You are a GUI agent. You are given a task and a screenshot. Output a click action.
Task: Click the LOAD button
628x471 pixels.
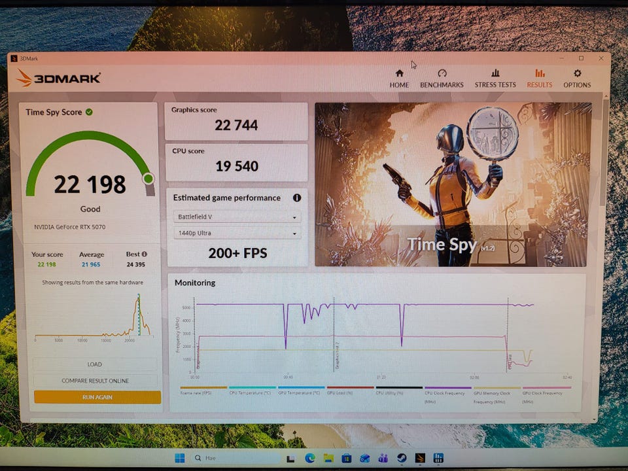click(95, 364)
